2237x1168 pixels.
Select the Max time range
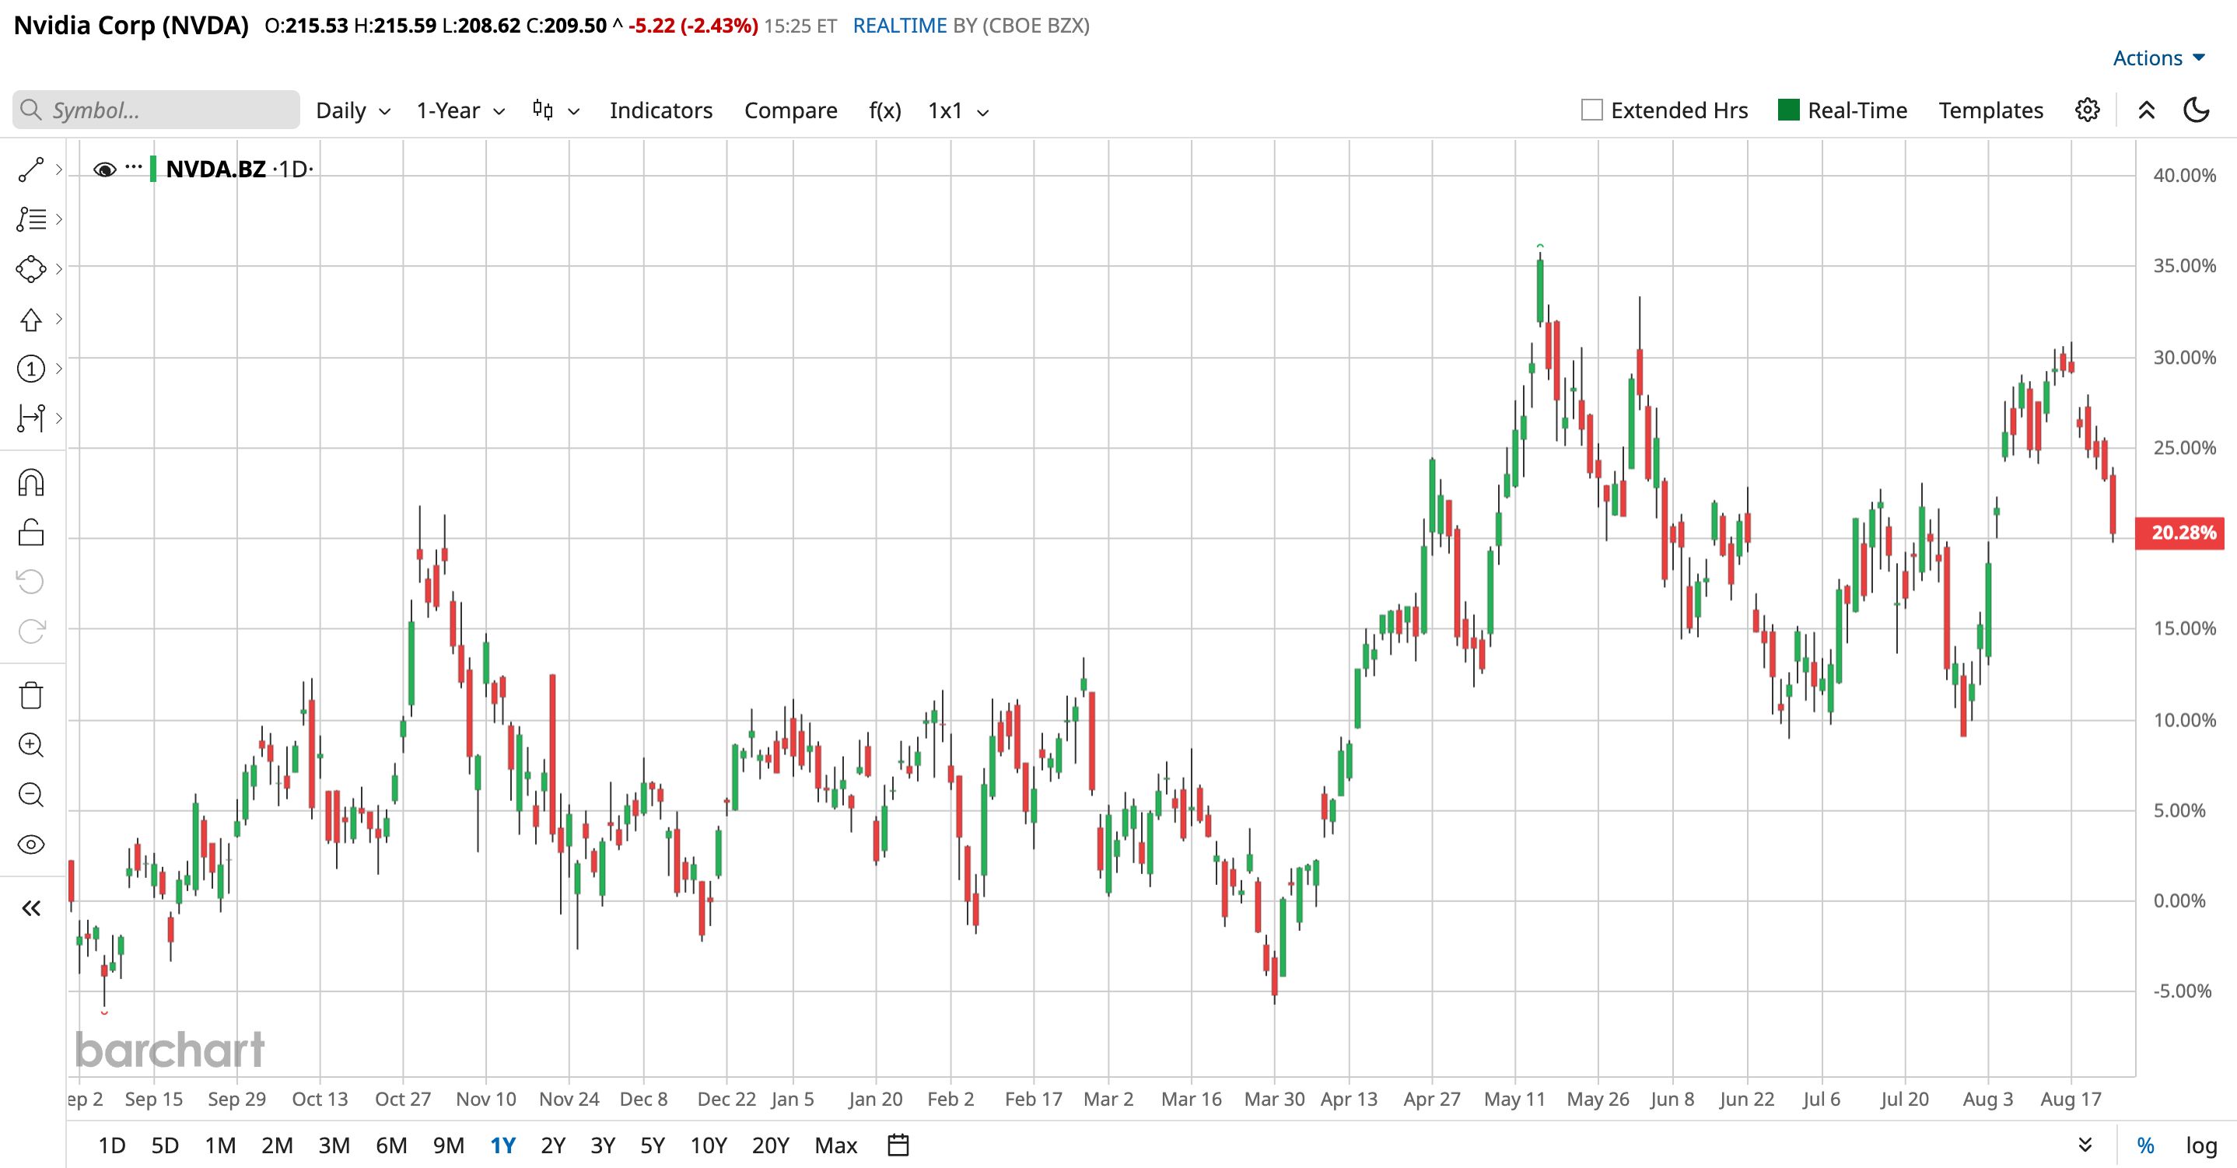[836, 1145]
